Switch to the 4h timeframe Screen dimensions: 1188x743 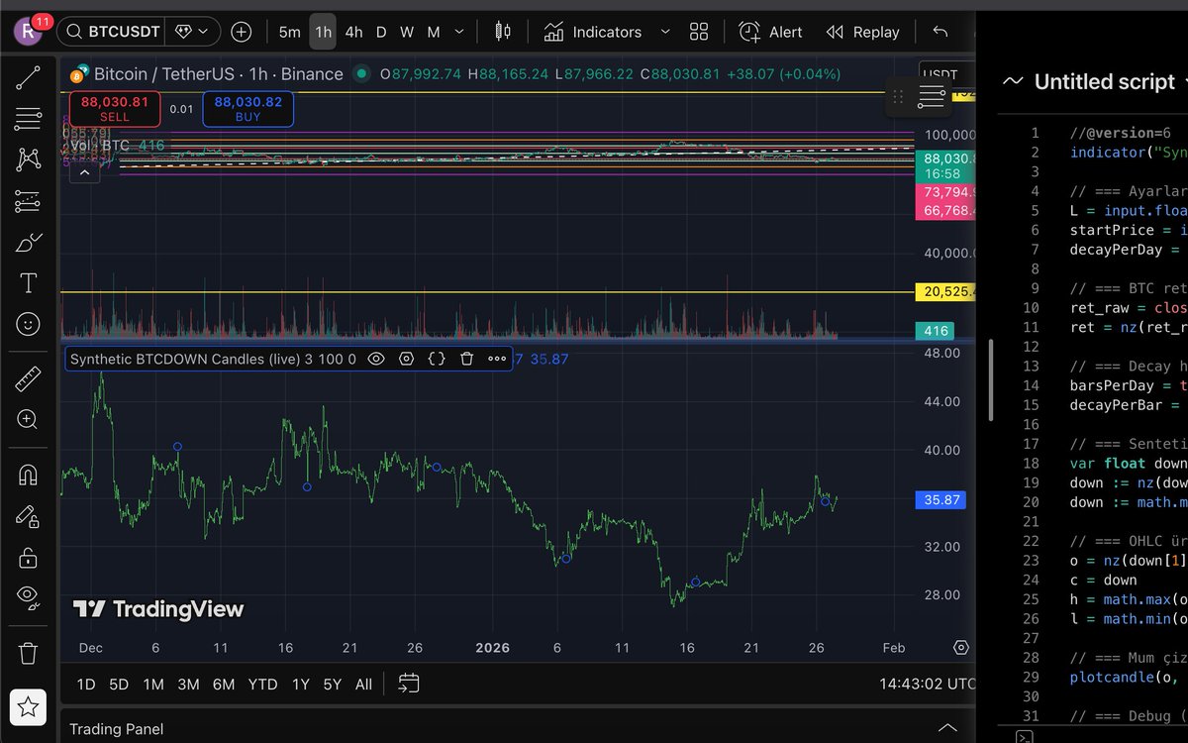click(353, 32)
